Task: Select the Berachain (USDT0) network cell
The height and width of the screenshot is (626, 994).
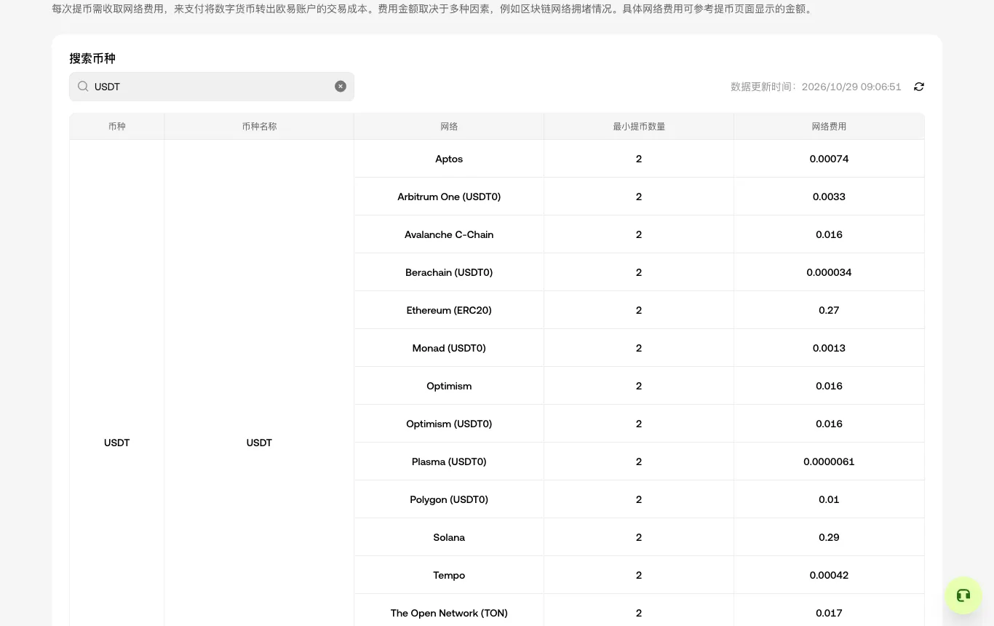Action: tap(449, 272)
